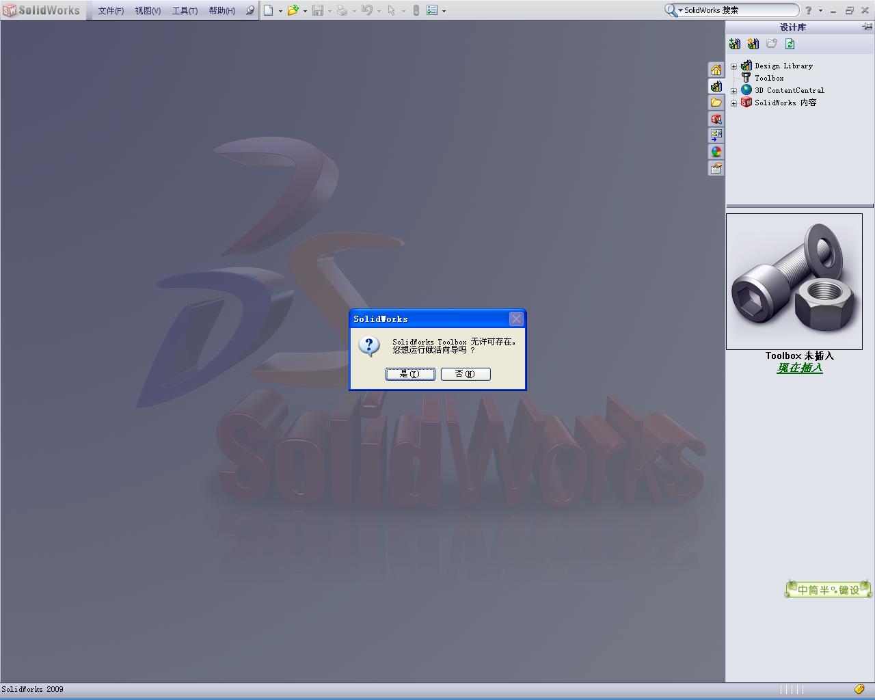Image resolution: width=875 pixels, height=700 pixels.
Task: Open the 视图(V) menu
Action: 148,11
